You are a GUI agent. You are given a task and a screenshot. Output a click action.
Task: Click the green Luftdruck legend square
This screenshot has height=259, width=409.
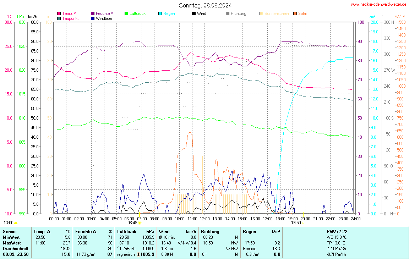pyautogui.click(x=126, y=13)
